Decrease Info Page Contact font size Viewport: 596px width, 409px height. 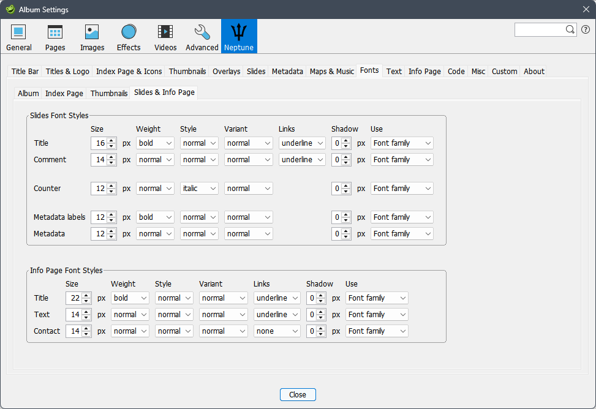(x=86, y=334)
